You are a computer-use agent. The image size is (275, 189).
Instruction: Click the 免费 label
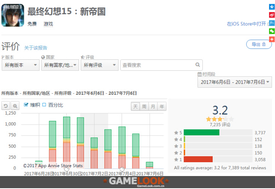coord(32,24)
